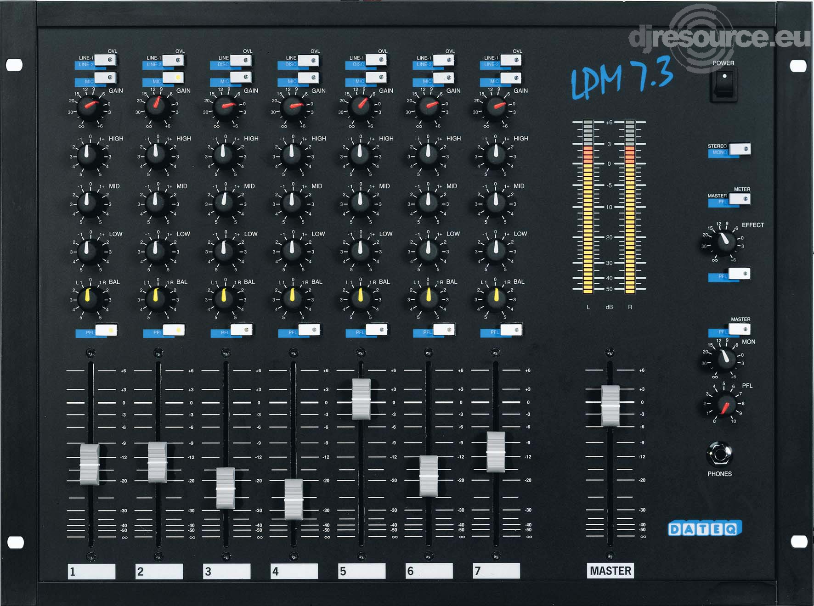The width and height of the screenshot is (814, 606).
Task: Click the MASTER fader cap
Action: pos(610,406)
